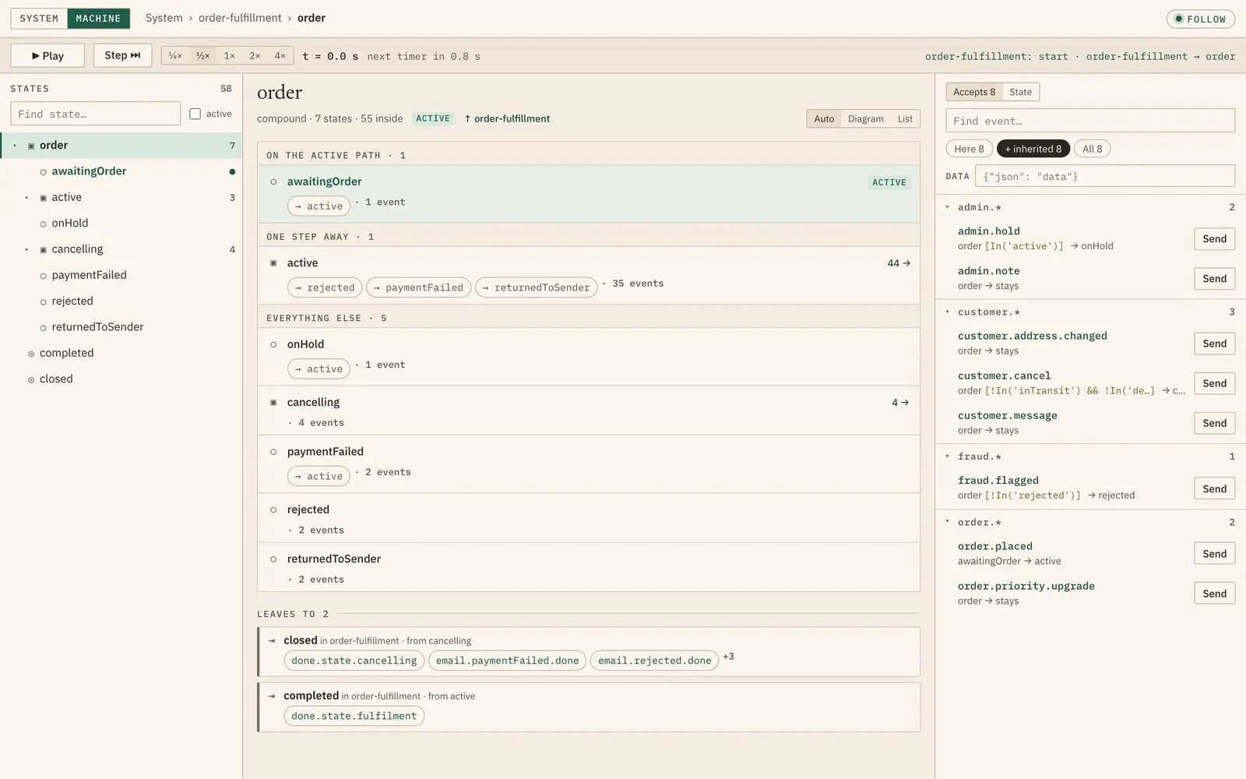Screen dimensions: 1246x779
Task: Focus the DATA json input field
Action: [x=1105, y=176]
